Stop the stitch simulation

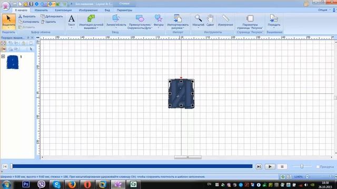point(282,166)
